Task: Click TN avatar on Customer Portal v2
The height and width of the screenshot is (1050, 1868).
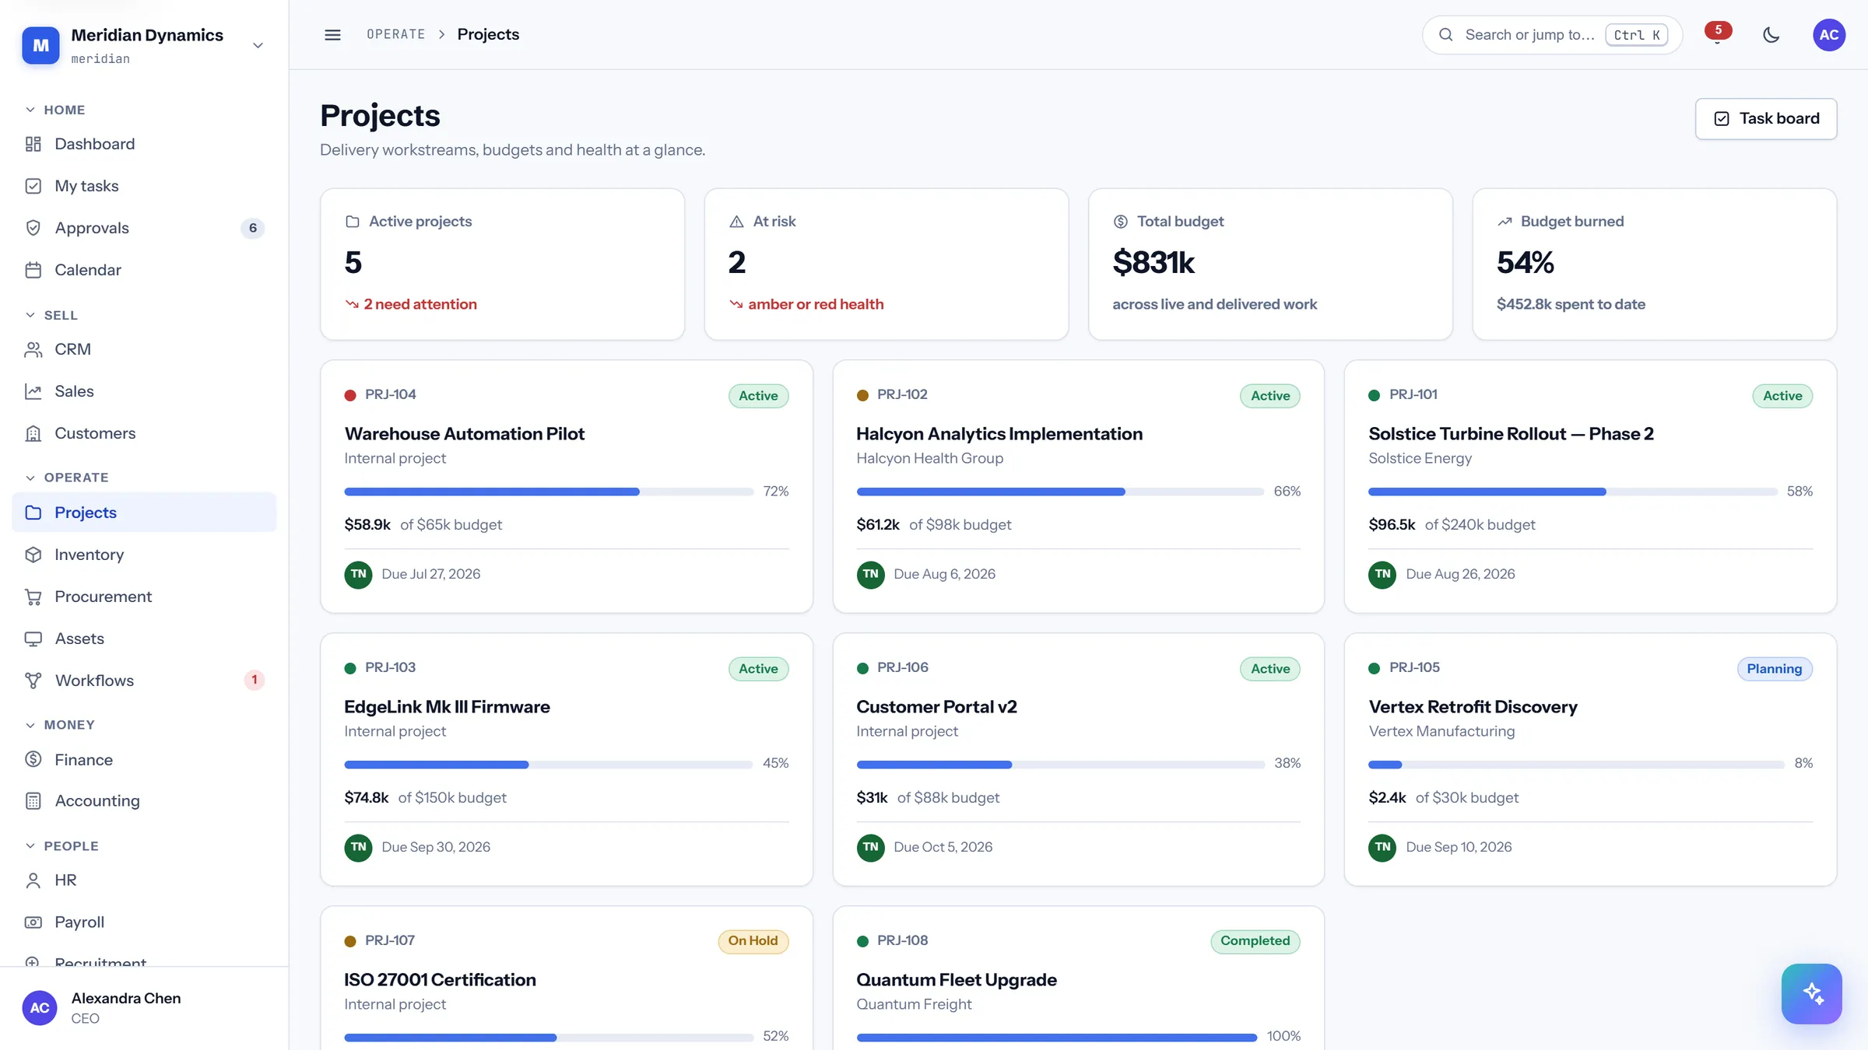Action: (870, 847)
